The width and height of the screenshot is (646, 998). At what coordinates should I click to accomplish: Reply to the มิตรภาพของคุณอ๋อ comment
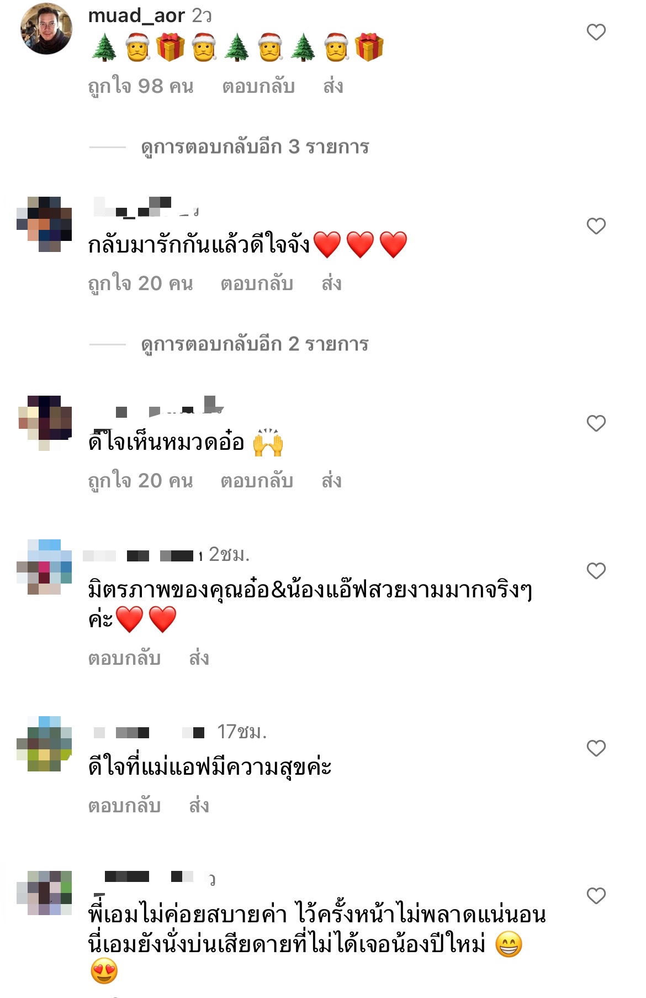click(124, 659)
